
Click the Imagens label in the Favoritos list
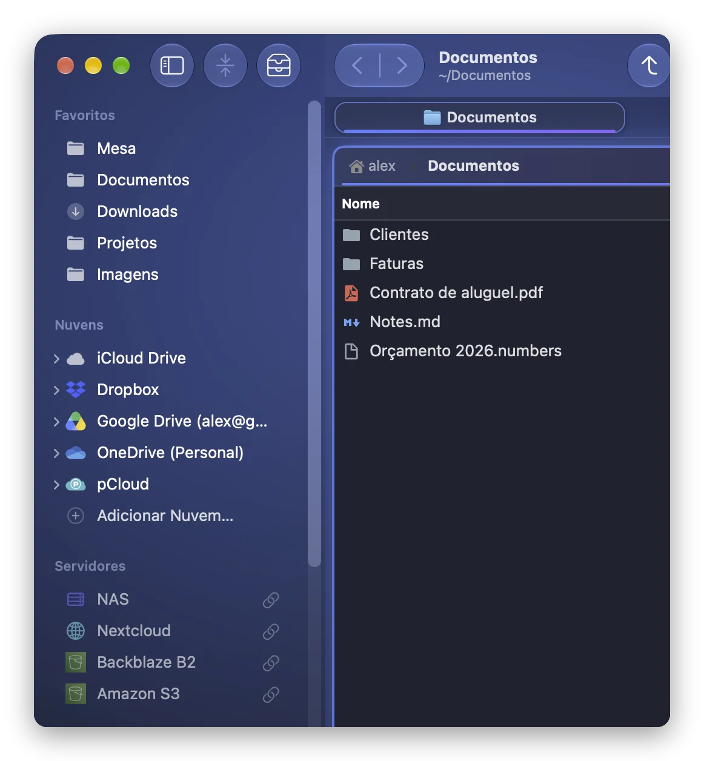127,274
